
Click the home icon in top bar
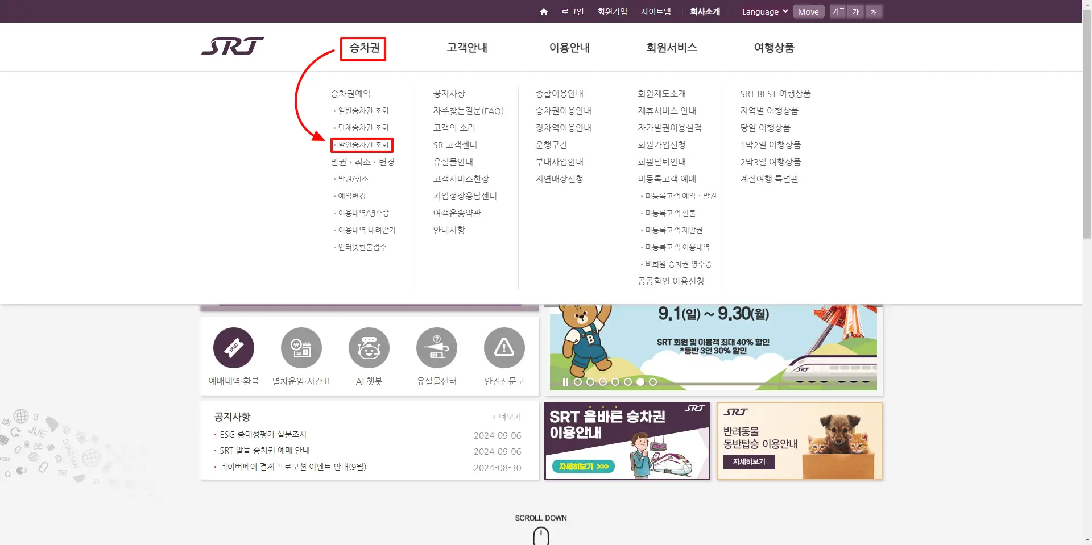[x=544, y=12]
